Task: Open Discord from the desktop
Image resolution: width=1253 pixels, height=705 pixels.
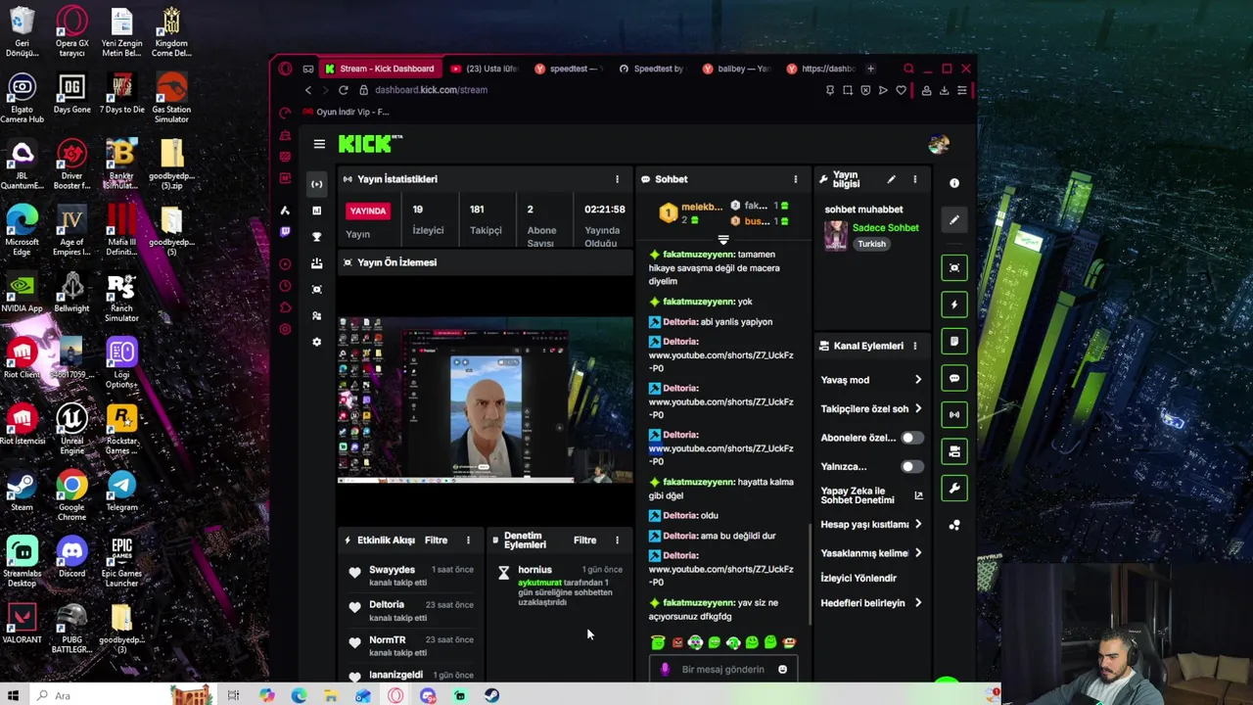Action: coord(71,558)
